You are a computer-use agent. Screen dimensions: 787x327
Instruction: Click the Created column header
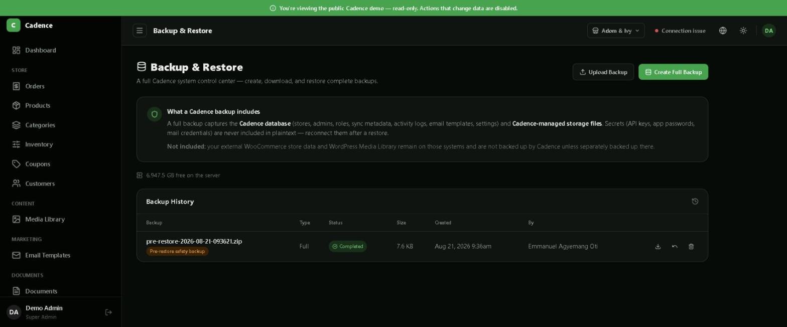[443, 223]
